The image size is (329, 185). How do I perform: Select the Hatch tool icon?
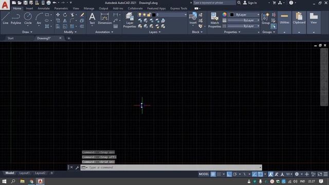[x=47, y=26]
